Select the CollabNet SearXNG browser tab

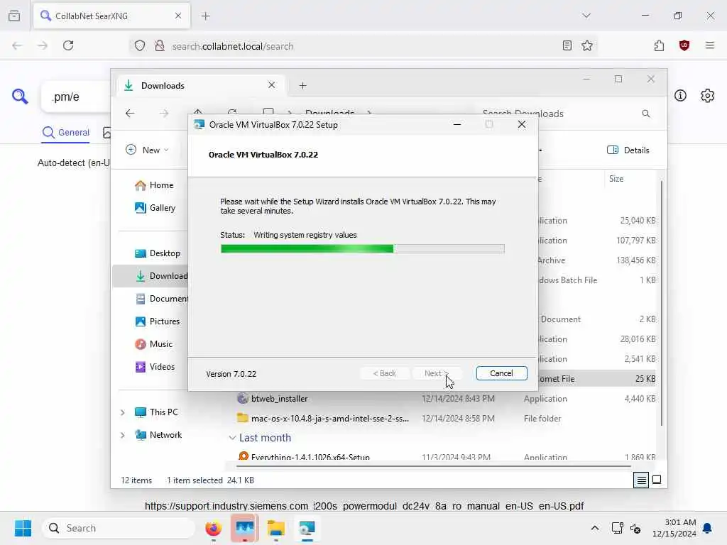[x=111, y=16]
